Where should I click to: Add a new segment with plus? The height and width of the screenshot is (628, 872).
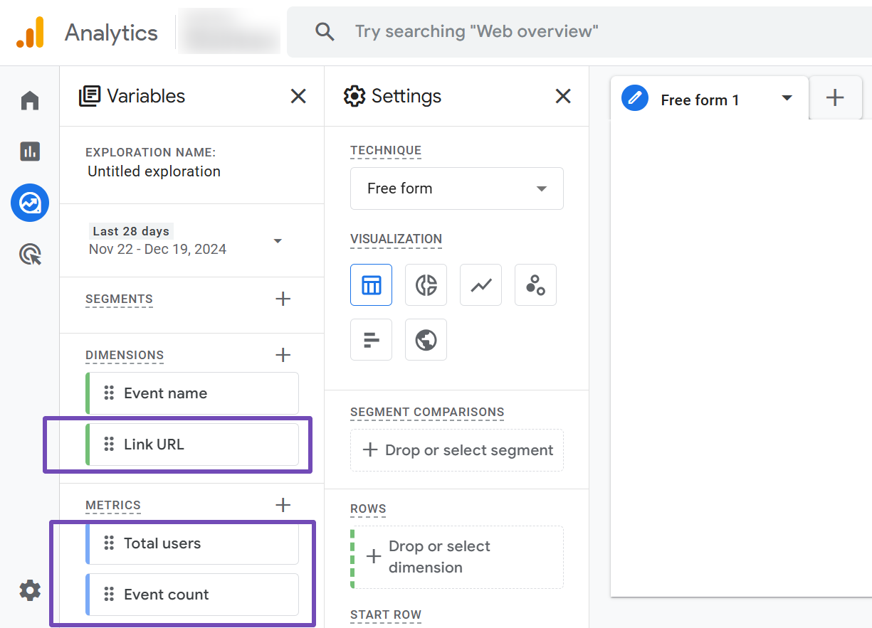(283, 299)
